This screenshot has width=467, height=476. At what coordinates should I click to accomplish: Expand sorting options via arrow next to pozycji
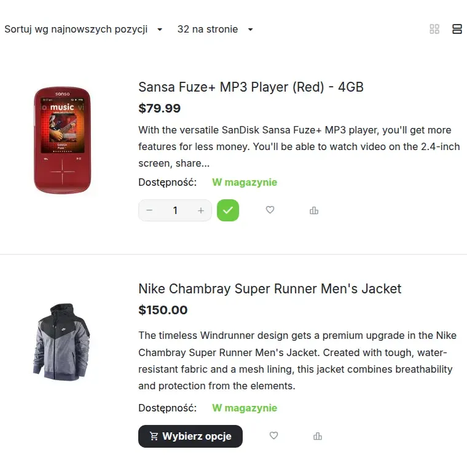160,30
